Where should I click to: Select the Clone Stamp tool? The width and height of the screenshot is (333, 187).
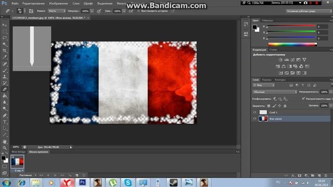pyautogui.click(x=5, y=76)
